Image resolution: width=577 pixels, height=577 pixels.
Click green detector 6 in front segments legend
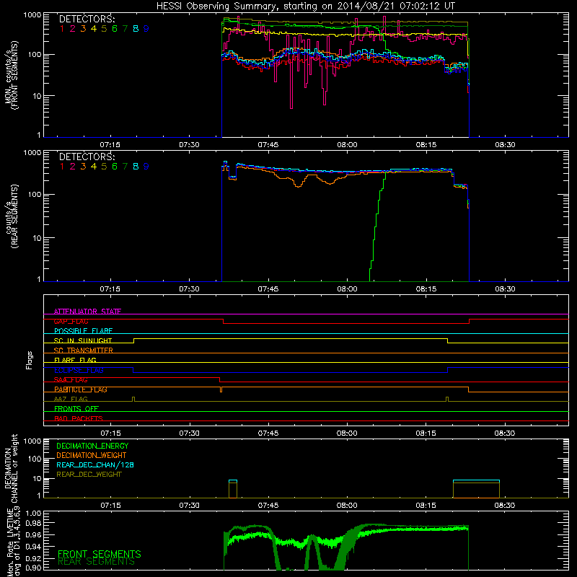(x=115, y=29)
